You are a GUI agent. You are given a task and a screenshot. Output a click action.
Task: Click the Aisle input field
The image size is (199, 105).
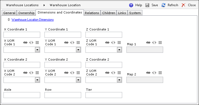pos(22,95)
